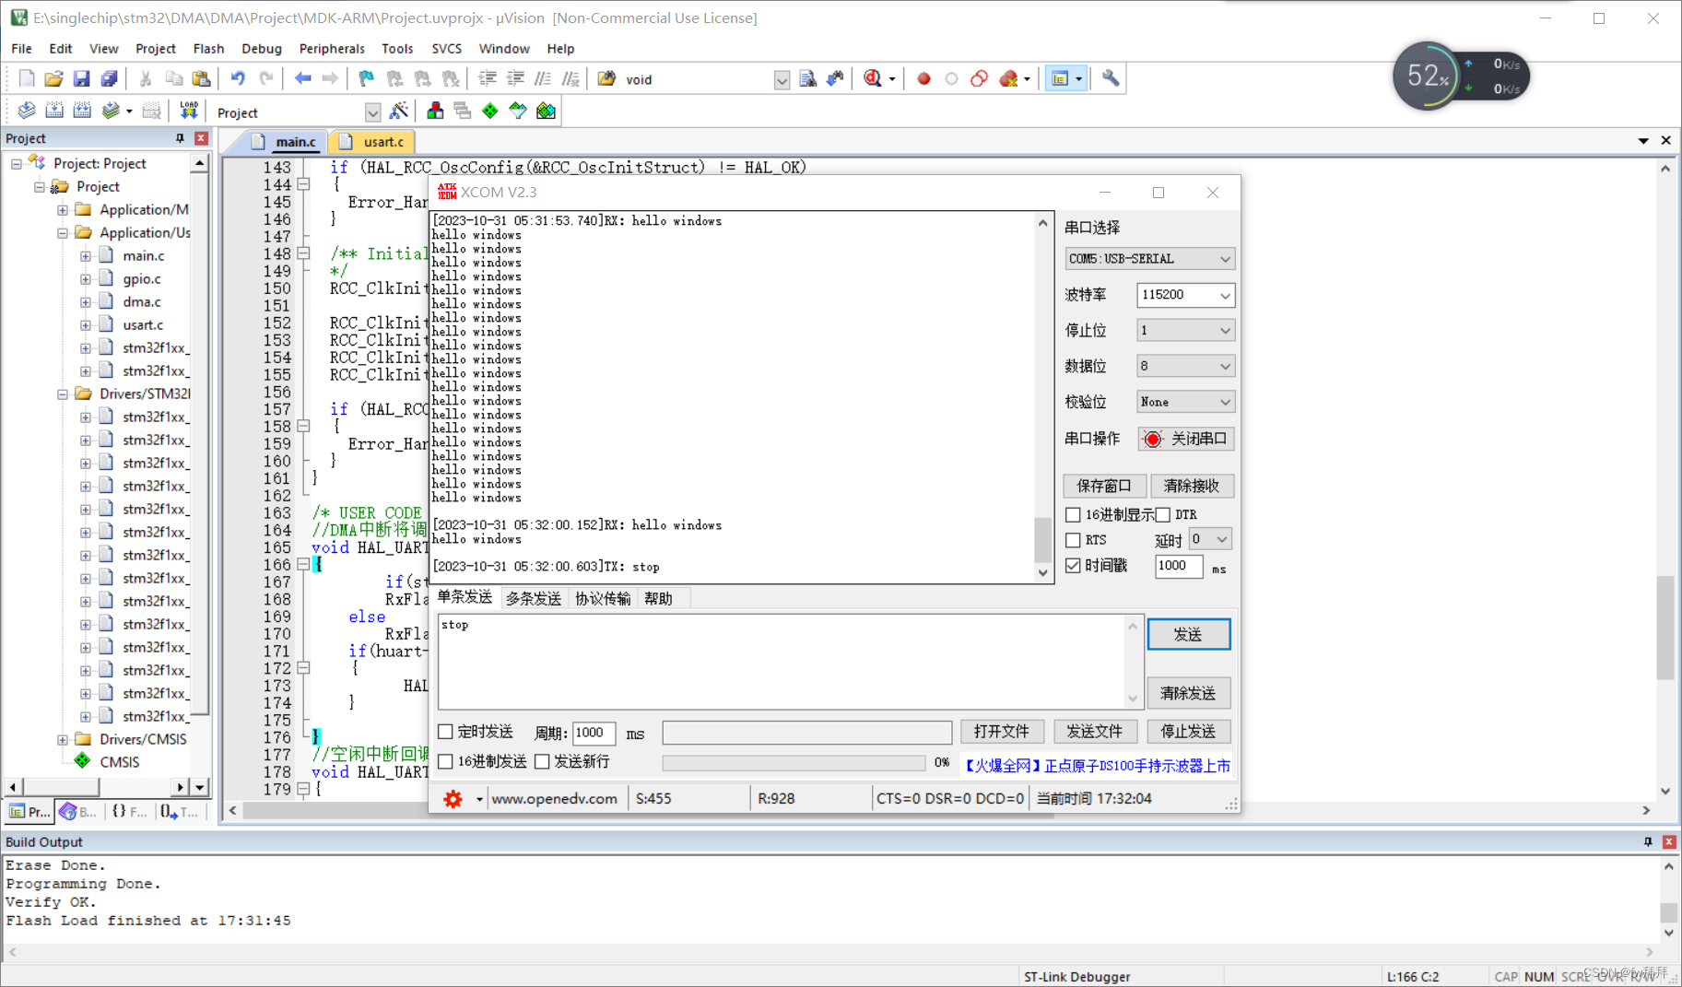Click the Paste icon in the toolbar
This screenshot has height=987, width=1682.
pos(201,79)
